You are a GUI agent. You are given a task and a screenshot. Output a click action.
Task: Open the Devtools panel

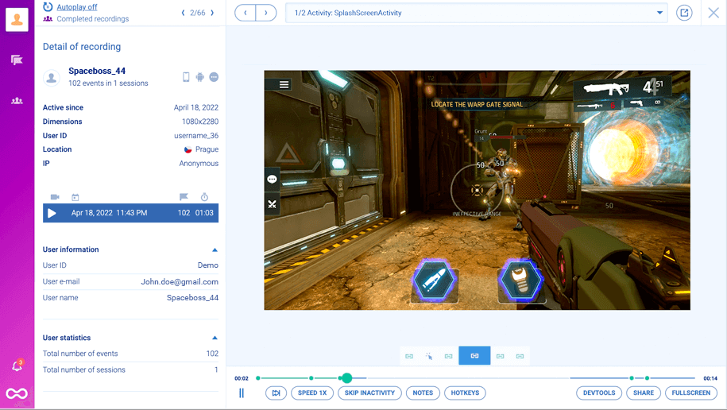pos(599,393)
